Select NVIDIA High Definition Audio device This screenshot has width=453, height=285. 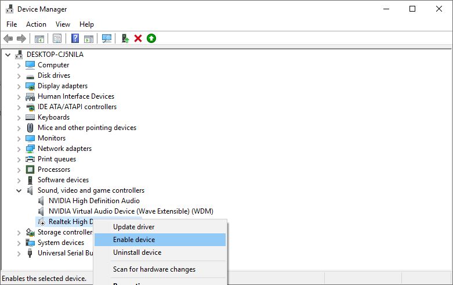point(94,201)
